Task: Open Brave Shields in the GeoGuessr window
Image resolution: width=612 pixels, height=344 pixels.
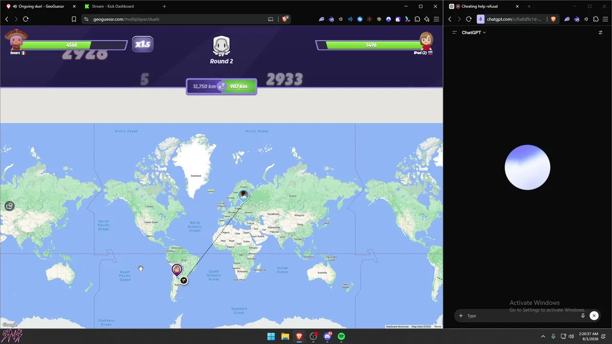Action: click(x=285, y=19)
